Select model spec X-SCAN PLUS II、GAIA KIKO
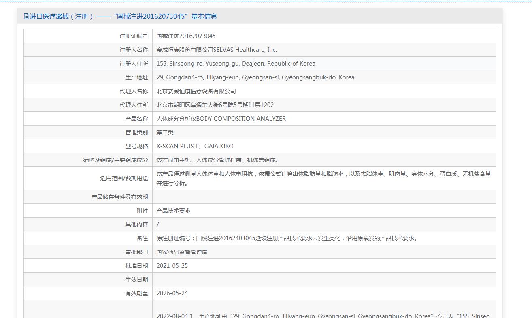This screenshot has width=532, height=318. [x=195, y=146]
